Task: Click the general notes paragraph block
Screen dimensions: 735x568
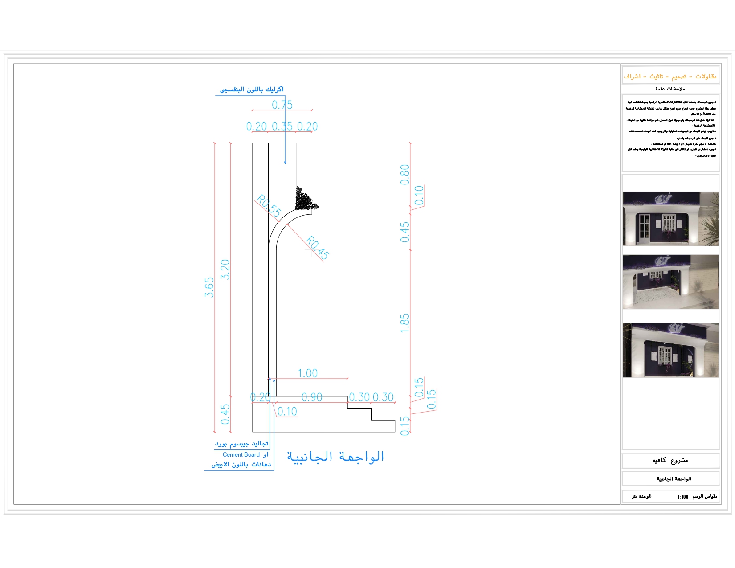Action: (671, 129)
